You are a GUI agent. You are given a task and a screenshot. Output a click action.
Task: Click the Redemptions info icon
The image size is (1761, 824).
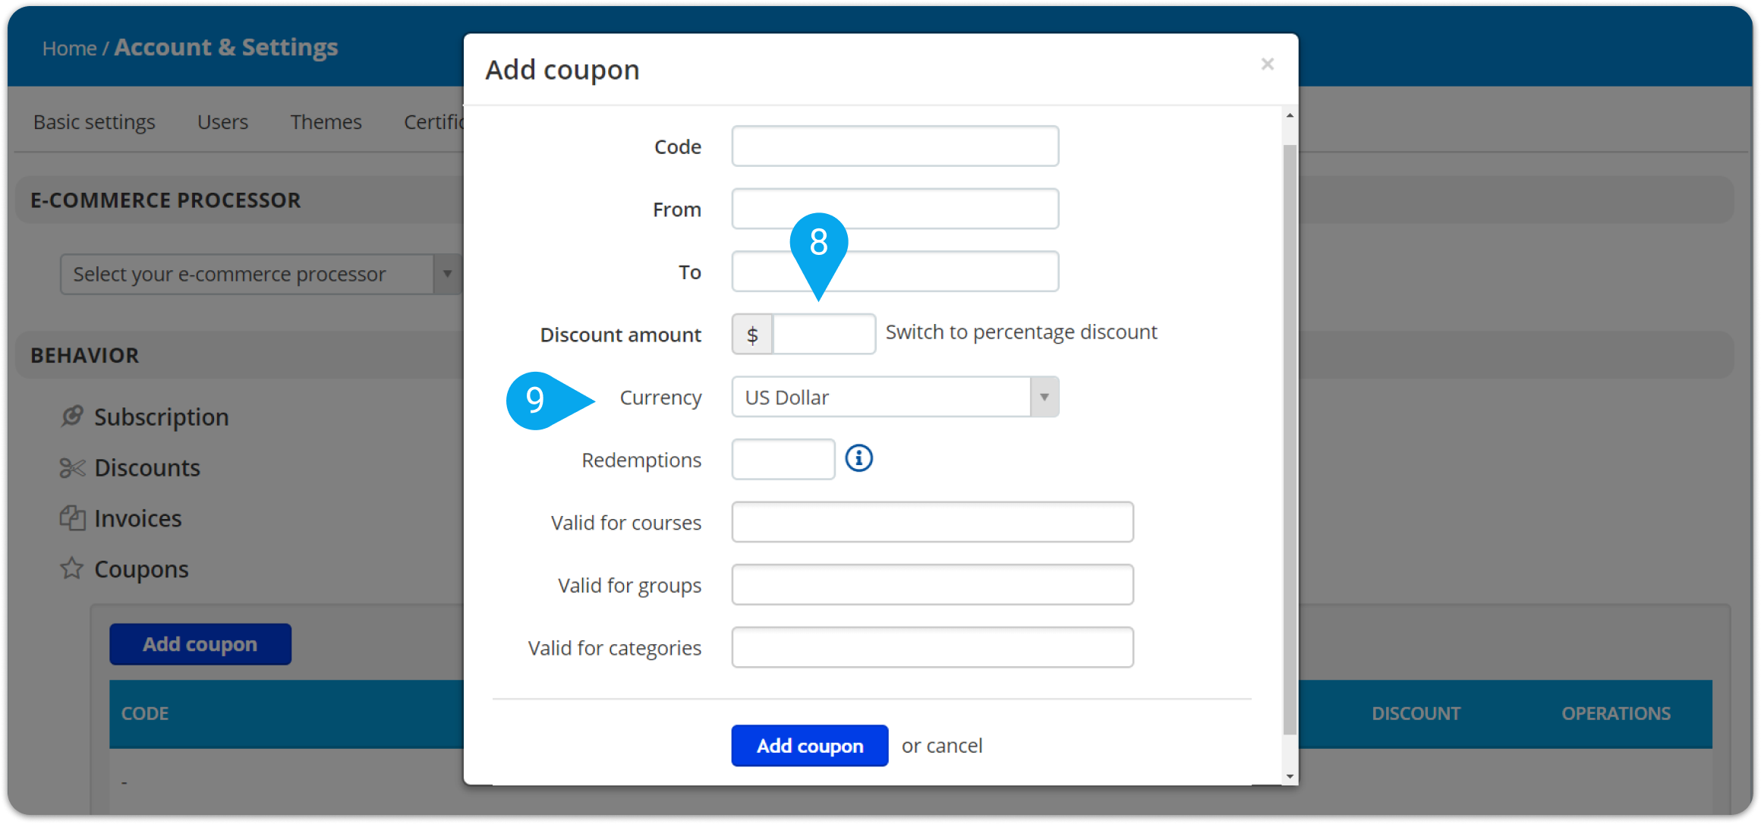(x=858, y=458)
